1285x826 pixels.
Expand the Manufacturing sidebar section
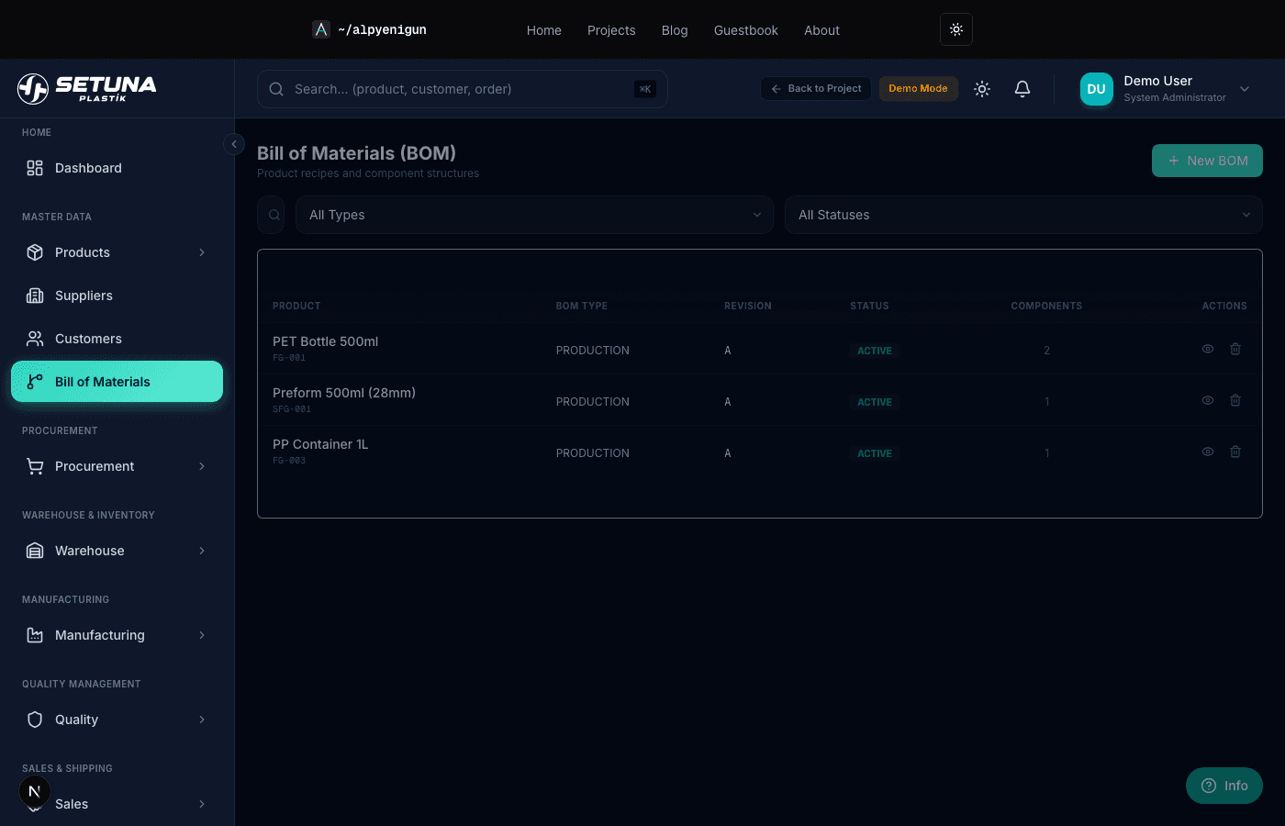(x=99, y=635)
